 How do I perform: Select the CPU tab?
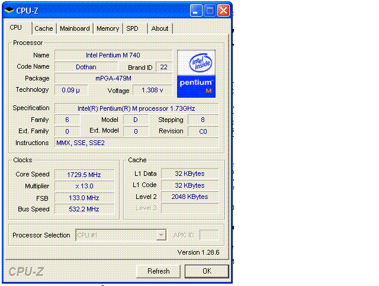coord(16,28)
